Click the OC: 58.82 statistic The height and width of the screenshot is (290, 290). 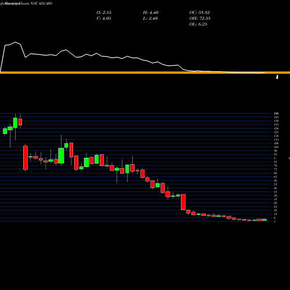pyautogui.click(x=200, y=13)
